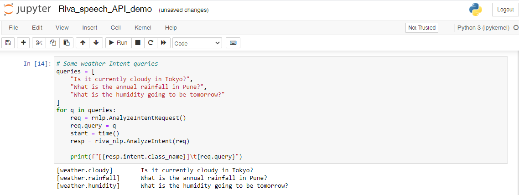The height and width of the screenshot is (195, 519).
Task: Click the line "for q in queries:"
Action: click(x=86, y=110)
